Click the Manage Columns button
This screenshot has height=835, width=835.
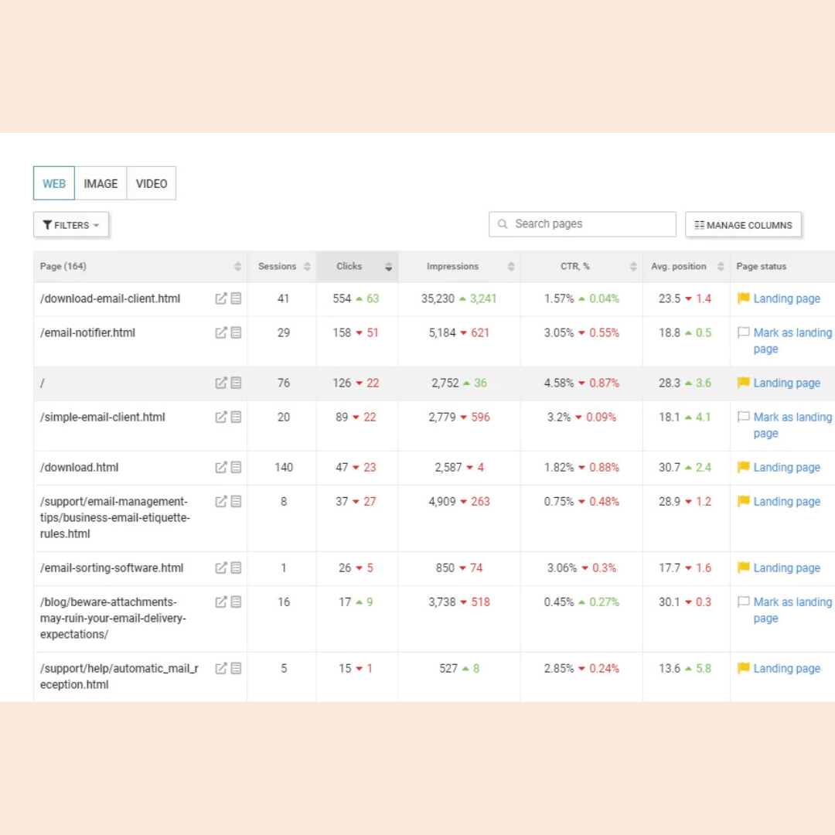point(743,225)
